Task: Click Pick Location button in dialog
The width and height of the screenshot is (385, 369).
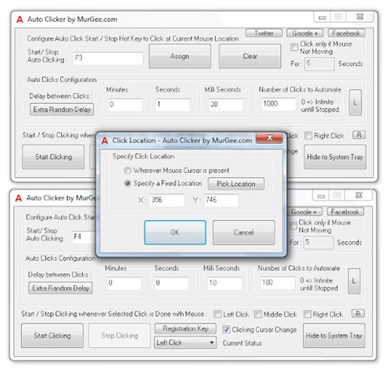Action: [x=236, y=184]
